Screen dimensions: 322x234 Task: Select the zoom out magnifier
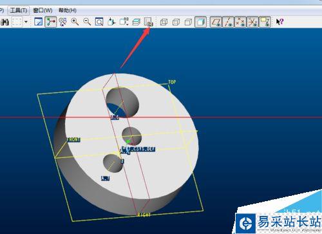tap(87, 22)
